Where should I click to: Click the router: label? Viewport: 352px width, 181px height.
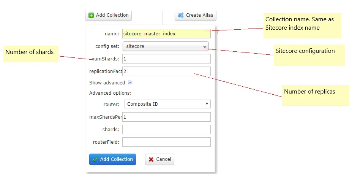(x=111, y=105)
